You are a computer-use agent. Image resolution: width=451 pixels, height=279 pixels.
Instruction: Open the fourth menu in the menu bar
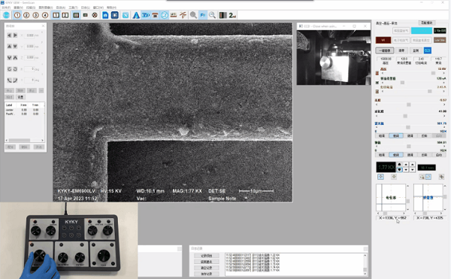[x=45, y=8]
